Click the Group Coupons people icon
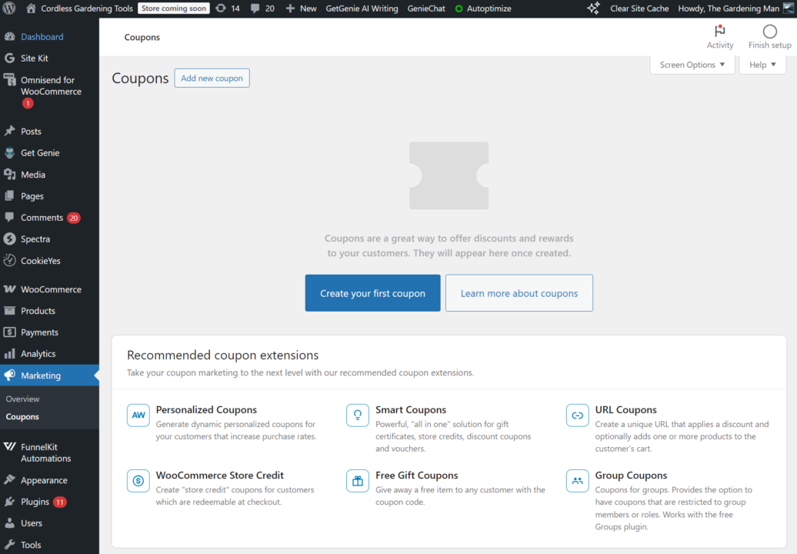This screenshot has height=554, width=797. (577, 481)
